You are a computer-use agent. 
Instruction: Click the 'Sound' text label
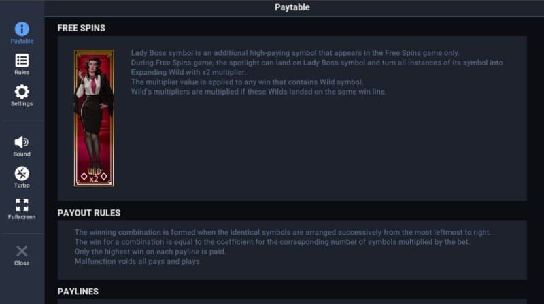coord(22,154)
